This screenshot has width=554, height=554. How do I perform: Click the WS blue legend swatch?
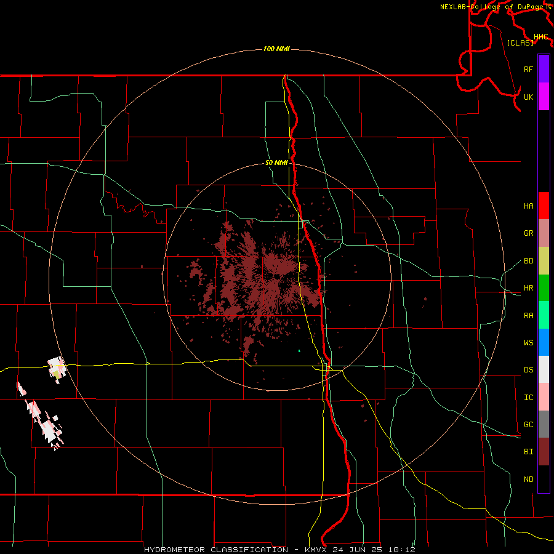click(x=544, y=342)
